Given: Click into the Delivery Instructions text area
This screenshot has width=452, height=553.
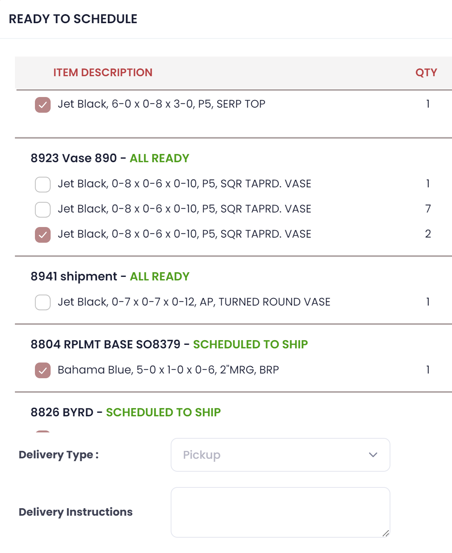Looking at the screenshot, I should (x=280, y=512).
